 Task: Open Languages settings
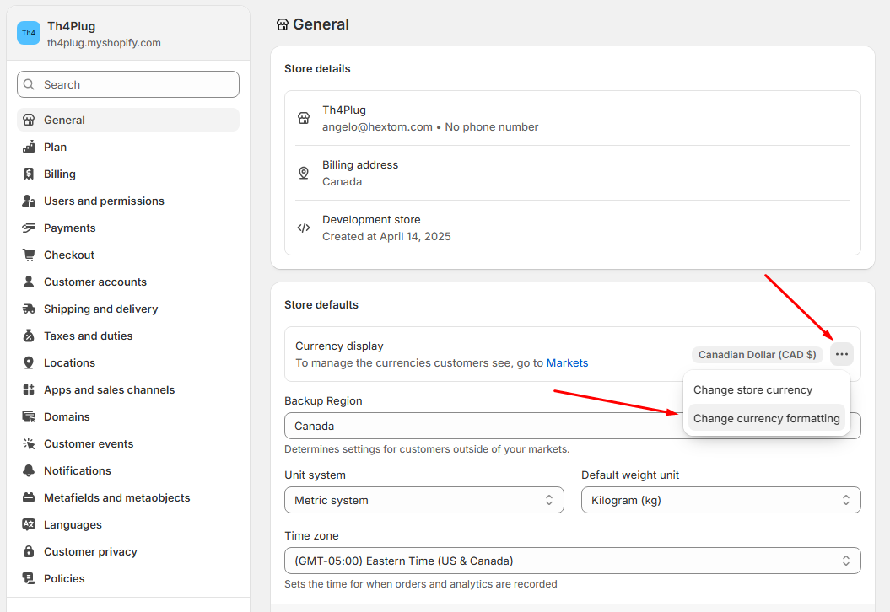(128, 524)
